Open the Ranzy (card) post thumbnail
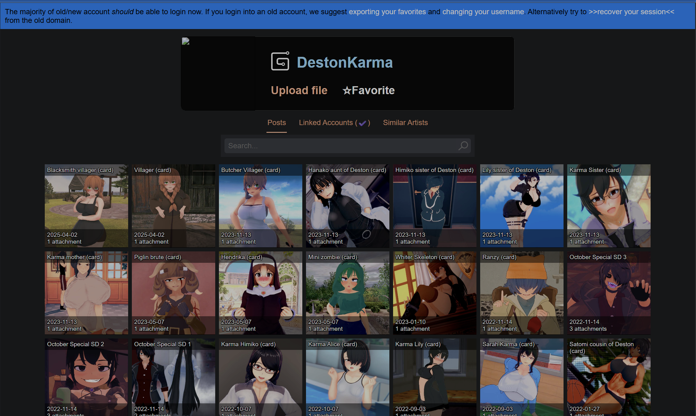Image resolution: width=696 pixels, height=416 pixels. [522, 293]
